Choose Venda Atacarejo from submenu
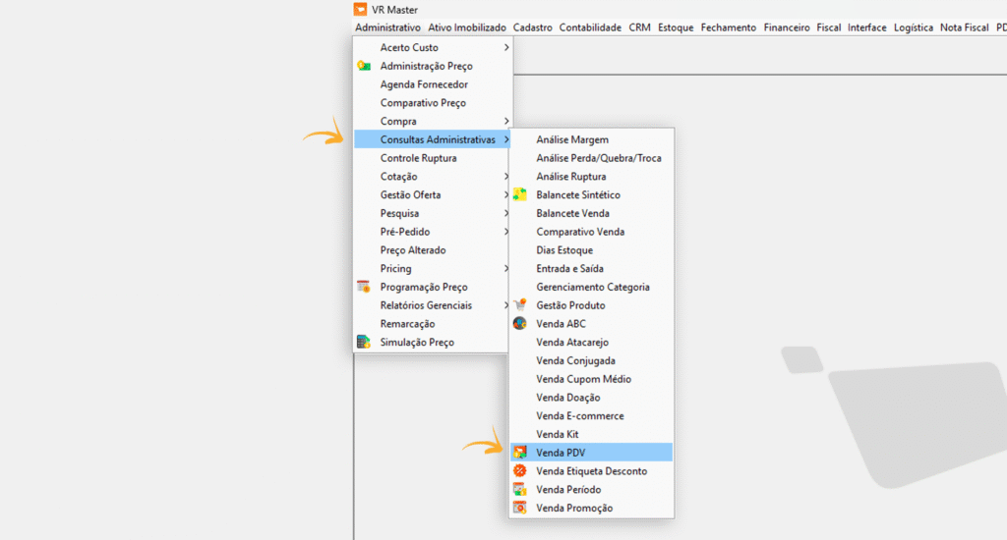This screenshot has width=1007, height=540. (x=591, y=343)
